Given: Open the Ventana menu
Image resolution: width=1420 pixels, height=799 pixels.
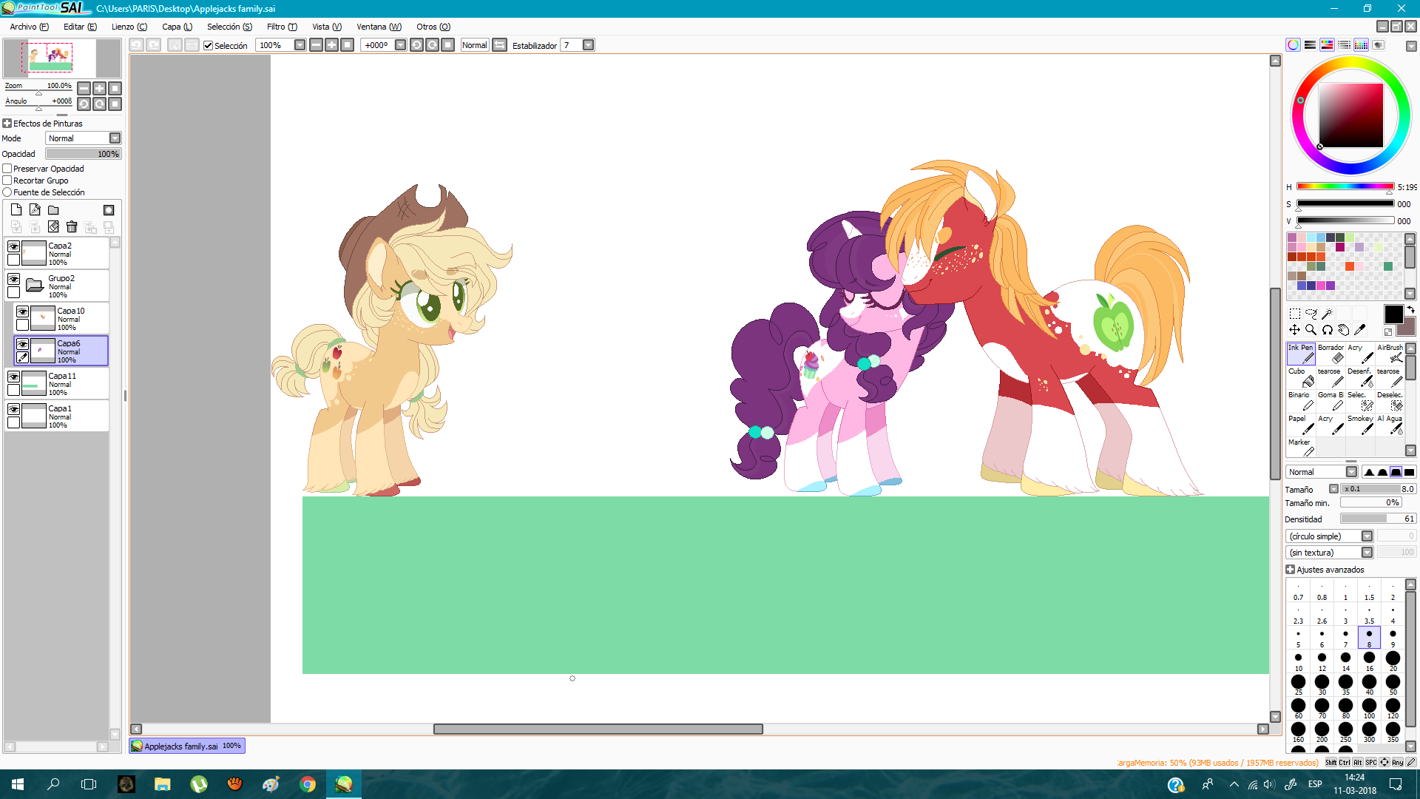Looking at the screenshot, I should tap(379, 27).
